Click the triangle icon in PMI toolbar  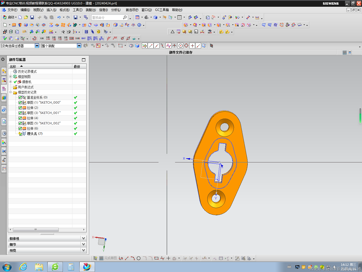[172, 32]
